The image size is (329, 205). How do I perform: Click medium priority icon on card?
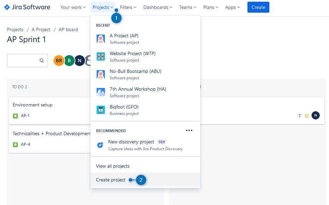tap(306, 116)
